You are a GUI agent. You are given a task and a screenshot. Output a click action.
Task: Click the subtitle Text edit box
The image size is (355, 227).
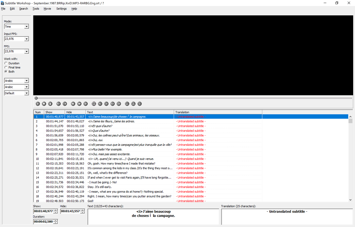153,217
